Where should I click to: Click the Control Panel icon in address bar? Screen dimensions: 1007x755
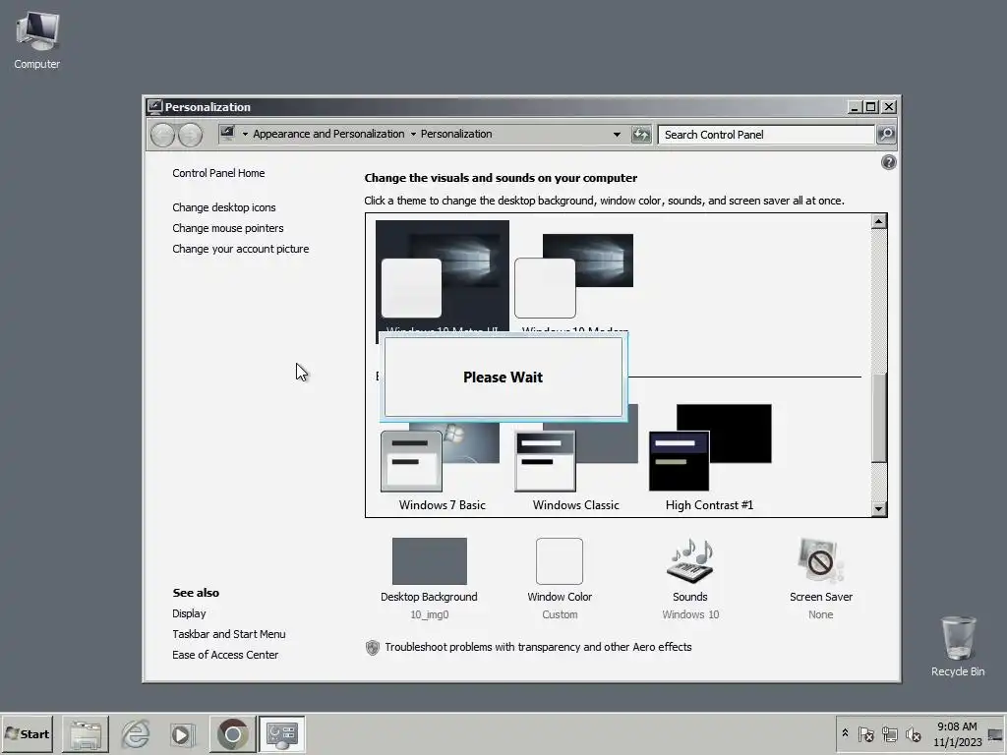[227, 134]
